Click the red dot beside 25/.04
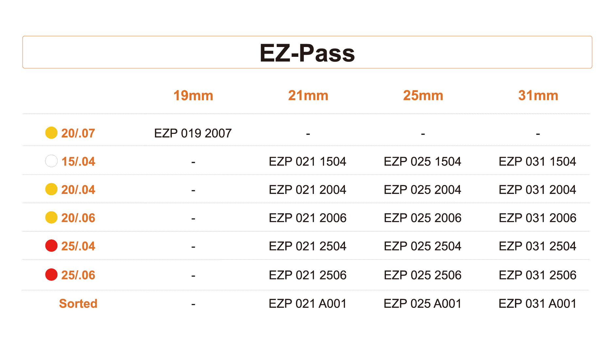613x349 pixels. 51,246
